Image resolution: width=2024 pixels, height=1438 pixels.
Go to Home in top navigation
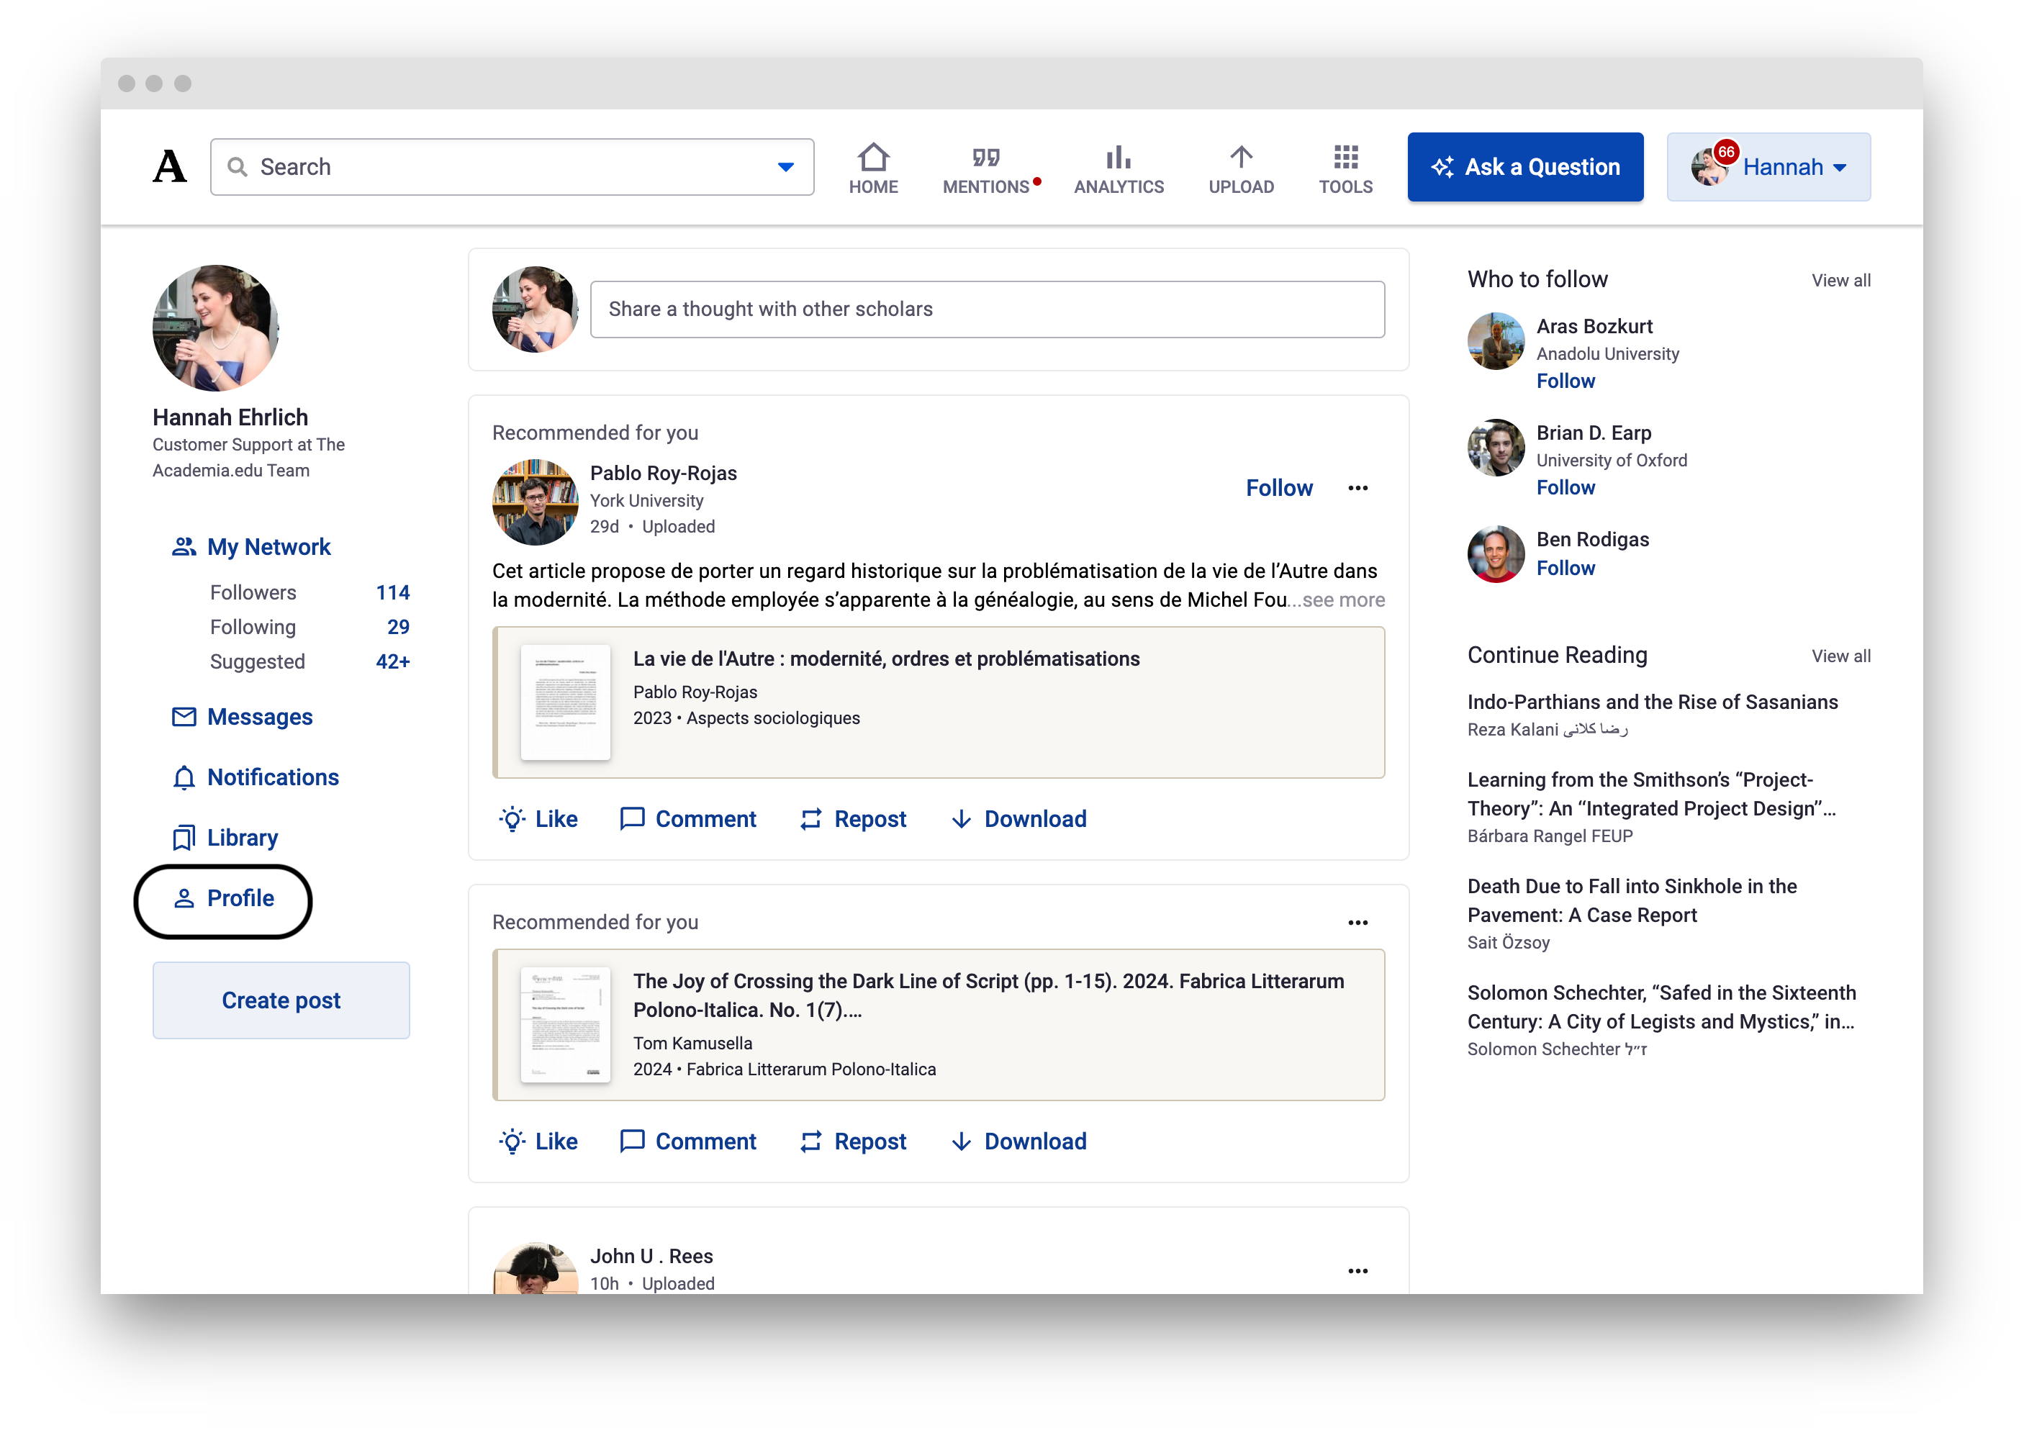pyautogui.click(x=873, y=168)
